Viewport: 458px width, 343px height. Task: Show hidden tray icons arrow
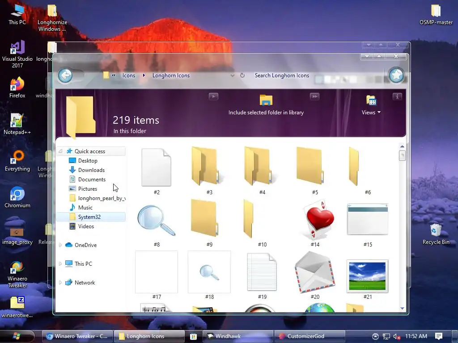(375, 336)
